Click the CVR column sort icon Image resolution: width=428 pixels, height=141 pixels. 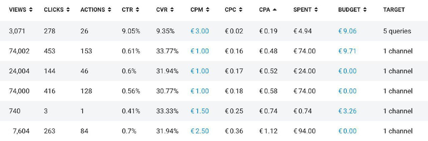[x=172, y=10]
